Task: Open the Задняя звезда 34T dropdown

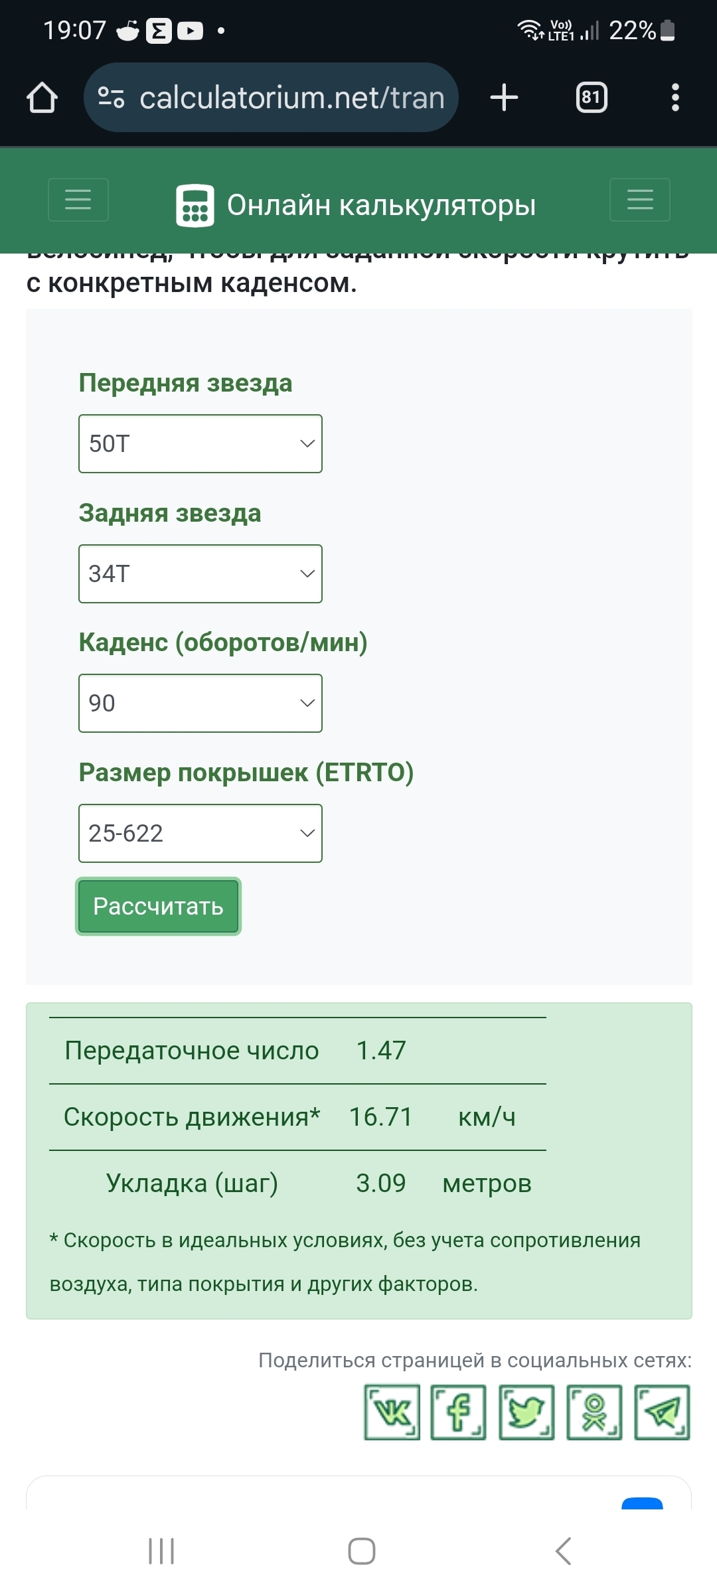Action: click(x=200, y=573)
